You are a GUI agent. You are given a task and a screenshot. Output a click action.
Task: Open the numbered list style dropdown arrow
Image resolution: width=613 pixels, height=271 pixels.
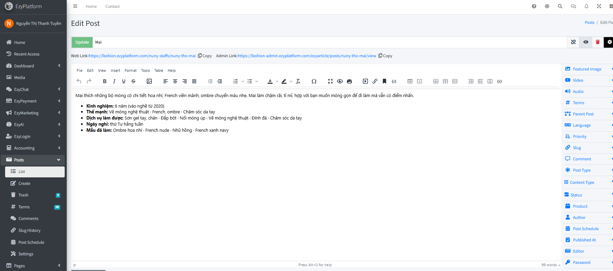[243, 81]
